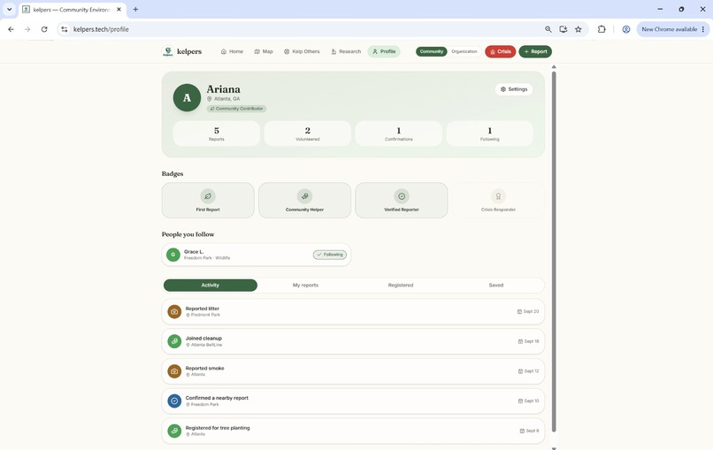Open Reported litter activity text
Viewport: 713px width, 450px height.
[203, 309]
